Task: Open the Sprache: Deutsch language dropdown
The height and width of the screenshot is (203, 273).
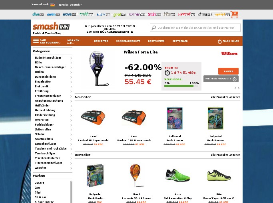Action: (70, 5)
